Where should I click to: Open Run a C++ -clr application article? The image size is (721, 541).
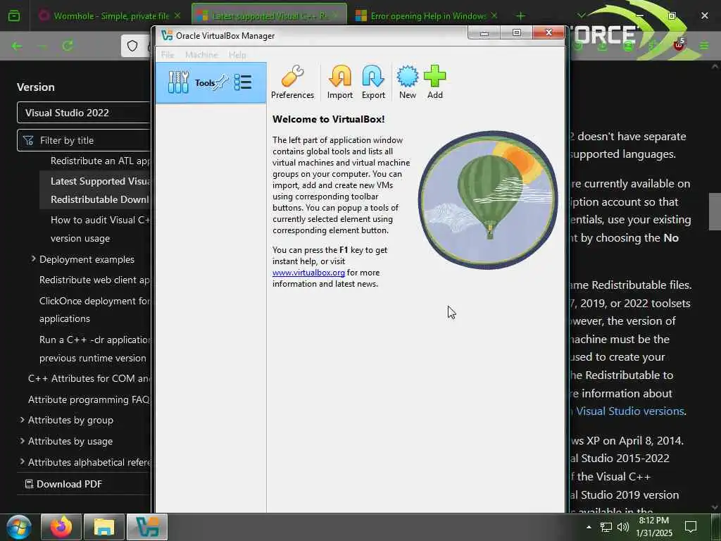(94, 349)
